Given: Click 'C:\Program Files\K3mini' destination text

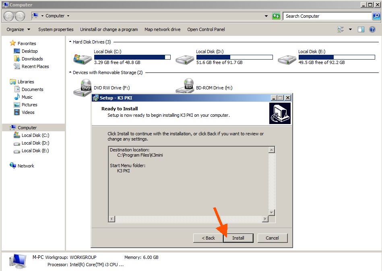Looking at the screenshot, I should click(x=140, y=155).
